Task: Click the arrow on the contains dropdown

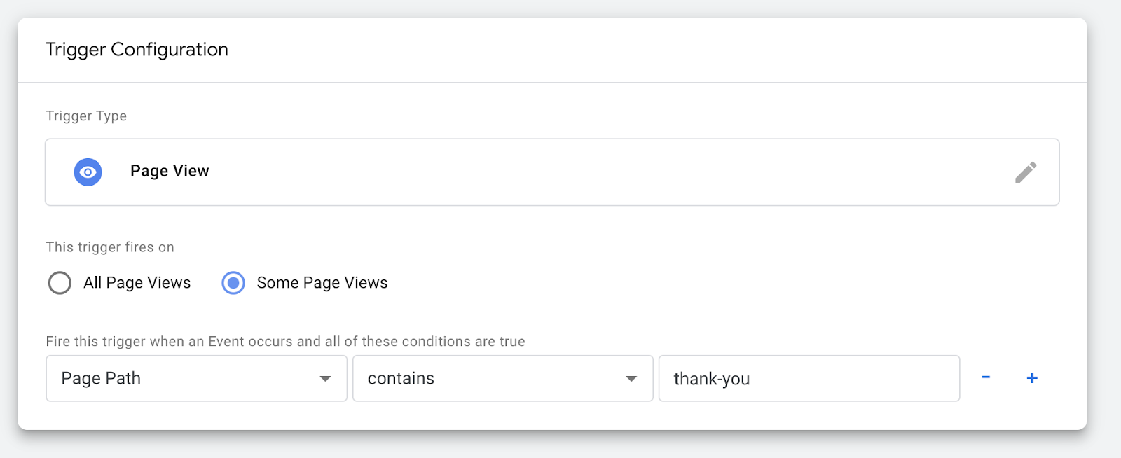Action: [631, 379]
